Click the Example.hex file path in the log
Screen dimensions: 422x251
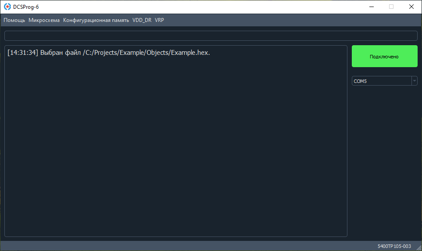tap(146, 53)
